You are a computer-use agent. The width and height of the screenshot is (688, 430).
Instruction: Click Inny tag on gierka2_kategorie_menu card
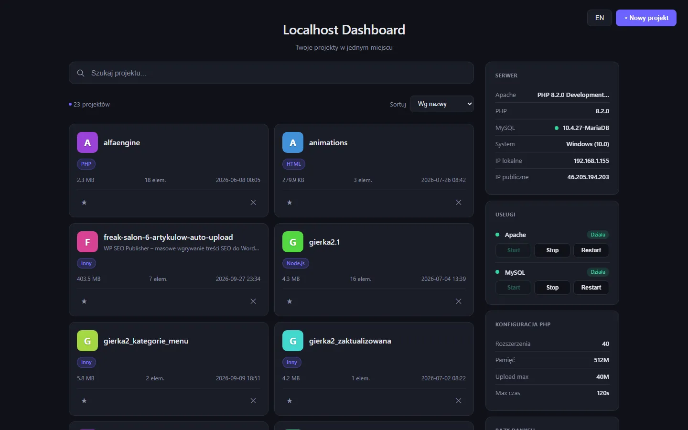[86, 362]
